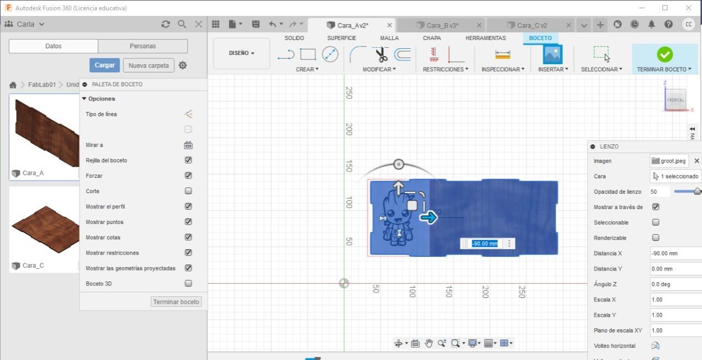The width and height of the screenshot is (702, 360).
Task: Toggle Mostrar las geometrías proyectadas checkbox
Action: [x=188, y=268]
